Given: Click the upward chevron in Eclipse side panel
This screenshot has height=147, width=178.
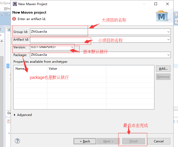Looking at the screenshot, I should 2,41.
